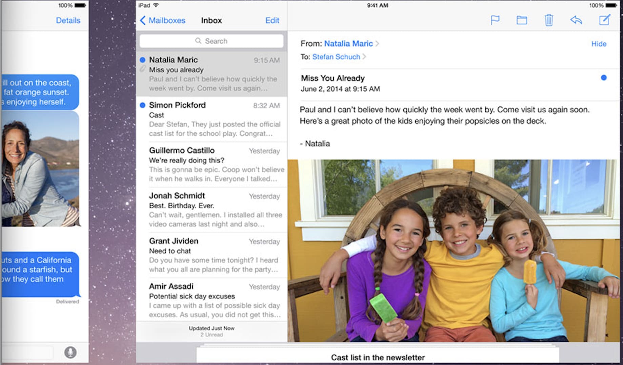The height and width of the screenshot is (365, 623).
Task: Tap the woman's photo in Messages
Action: [x=40, y=169]
